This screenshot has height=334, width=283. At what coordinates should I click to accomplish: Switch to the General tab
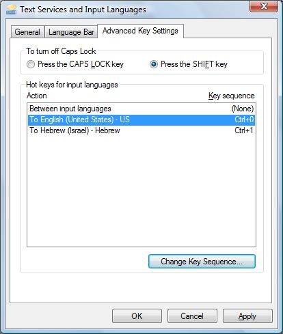[x=27, y=32]
